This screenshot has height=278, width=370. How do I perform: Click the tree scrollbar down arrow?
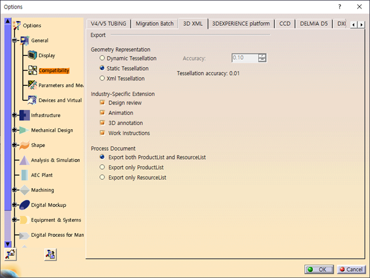(x=8, y=244)
